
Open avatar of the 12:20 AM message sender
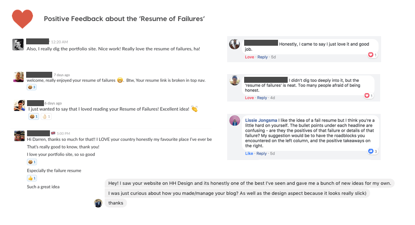point(18,44)
